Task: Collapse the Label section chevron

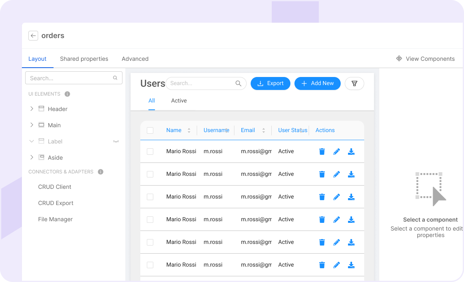Action: click(32, 141)
